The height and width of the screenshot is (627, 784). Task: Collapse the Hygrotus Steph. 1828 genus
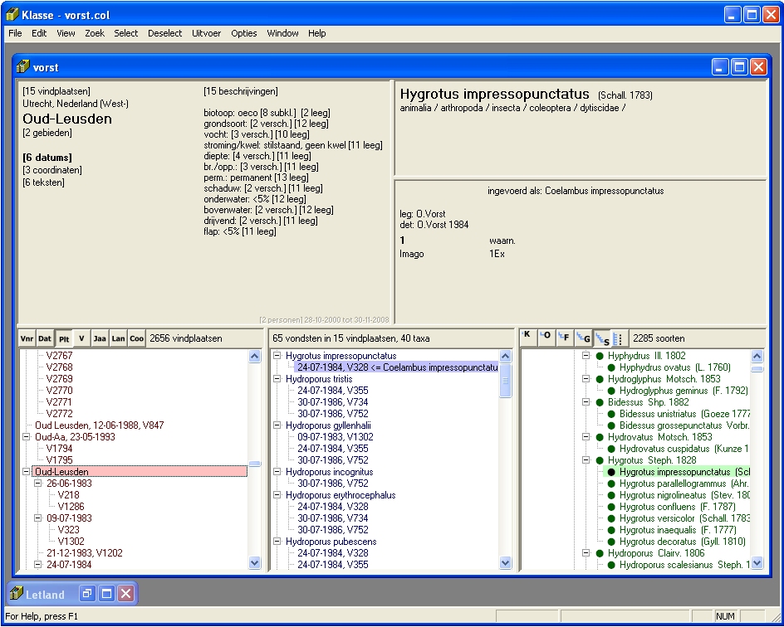point(586,460)
